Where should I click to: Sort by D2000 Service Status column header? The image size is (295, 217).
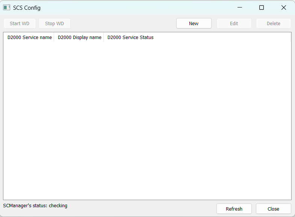tap(130, 38)
